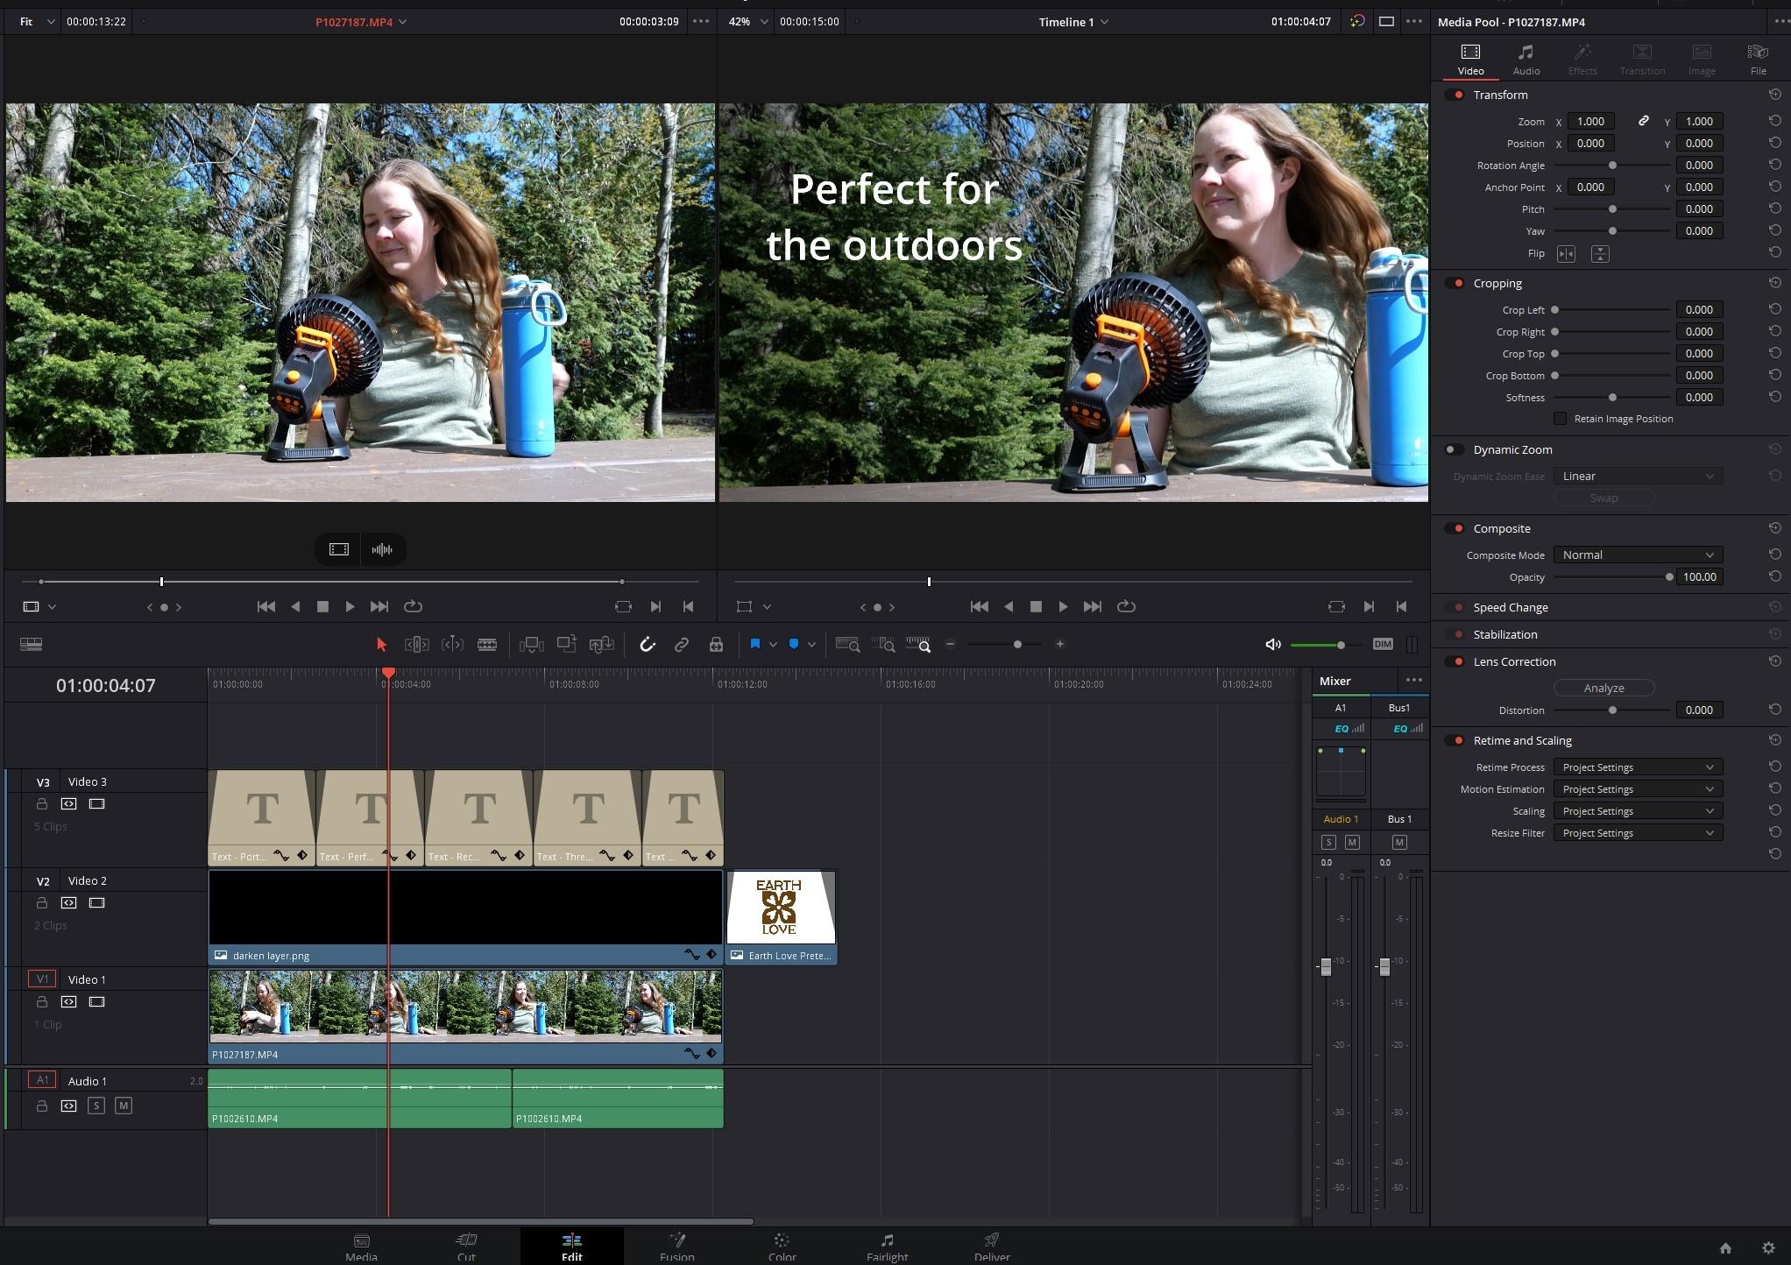Toggle the Zoom X/Y link chain
The height and width of the screenshot is (1265, 1791).
(x=1644, y=121)
